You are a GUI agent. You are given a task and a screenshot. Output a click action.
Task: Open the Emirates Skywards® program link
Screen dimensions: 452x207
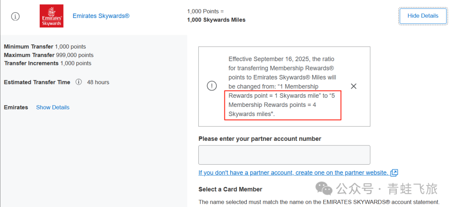pos(101,16)
